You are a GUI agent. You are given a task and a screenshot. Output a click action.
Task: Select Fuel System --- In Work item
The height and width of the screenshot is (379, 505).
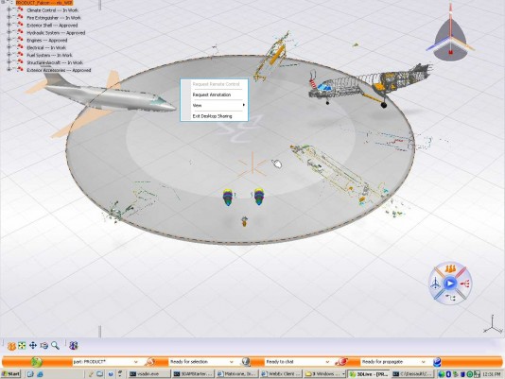click(x=49, y=55)
